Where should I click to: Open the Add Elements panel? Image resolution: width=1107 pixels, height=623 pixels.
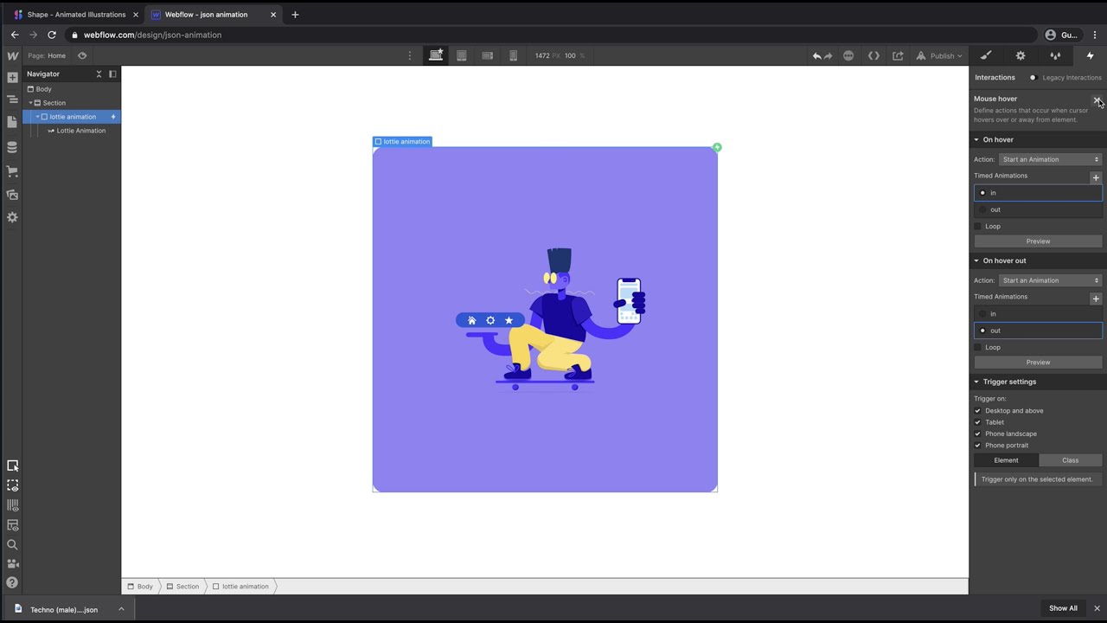(12, 77)
